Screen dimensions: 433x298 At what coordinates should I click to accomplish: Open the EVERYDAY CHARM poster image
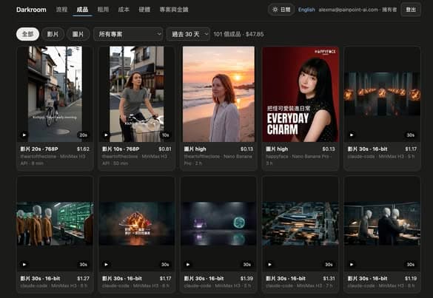click(x=301, y=94)
